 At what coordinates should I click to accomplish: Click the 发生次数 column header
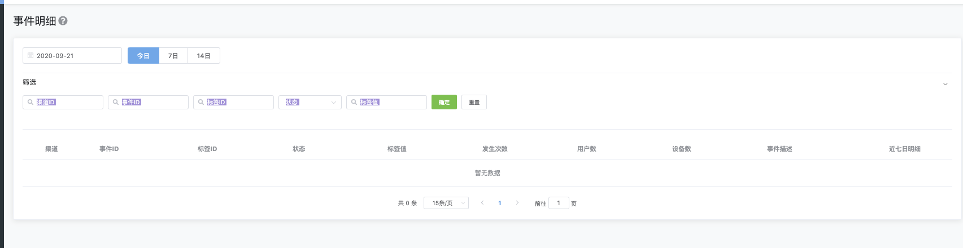495,149
